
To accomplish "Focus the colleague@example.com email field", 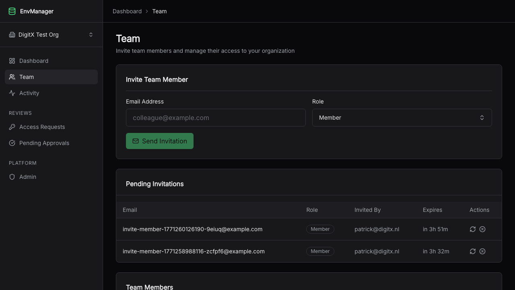I will (x=216, y=118).
